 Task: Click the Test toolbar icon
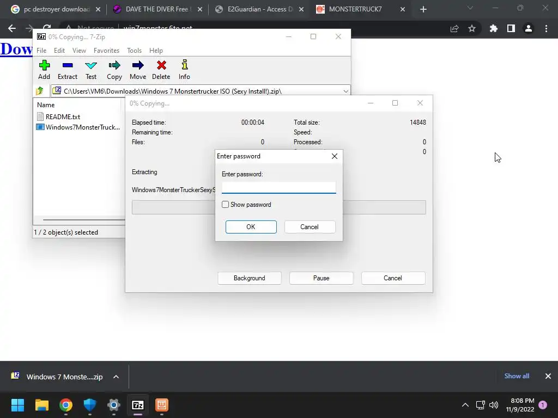pyautogui.click(x=91, y=70)
